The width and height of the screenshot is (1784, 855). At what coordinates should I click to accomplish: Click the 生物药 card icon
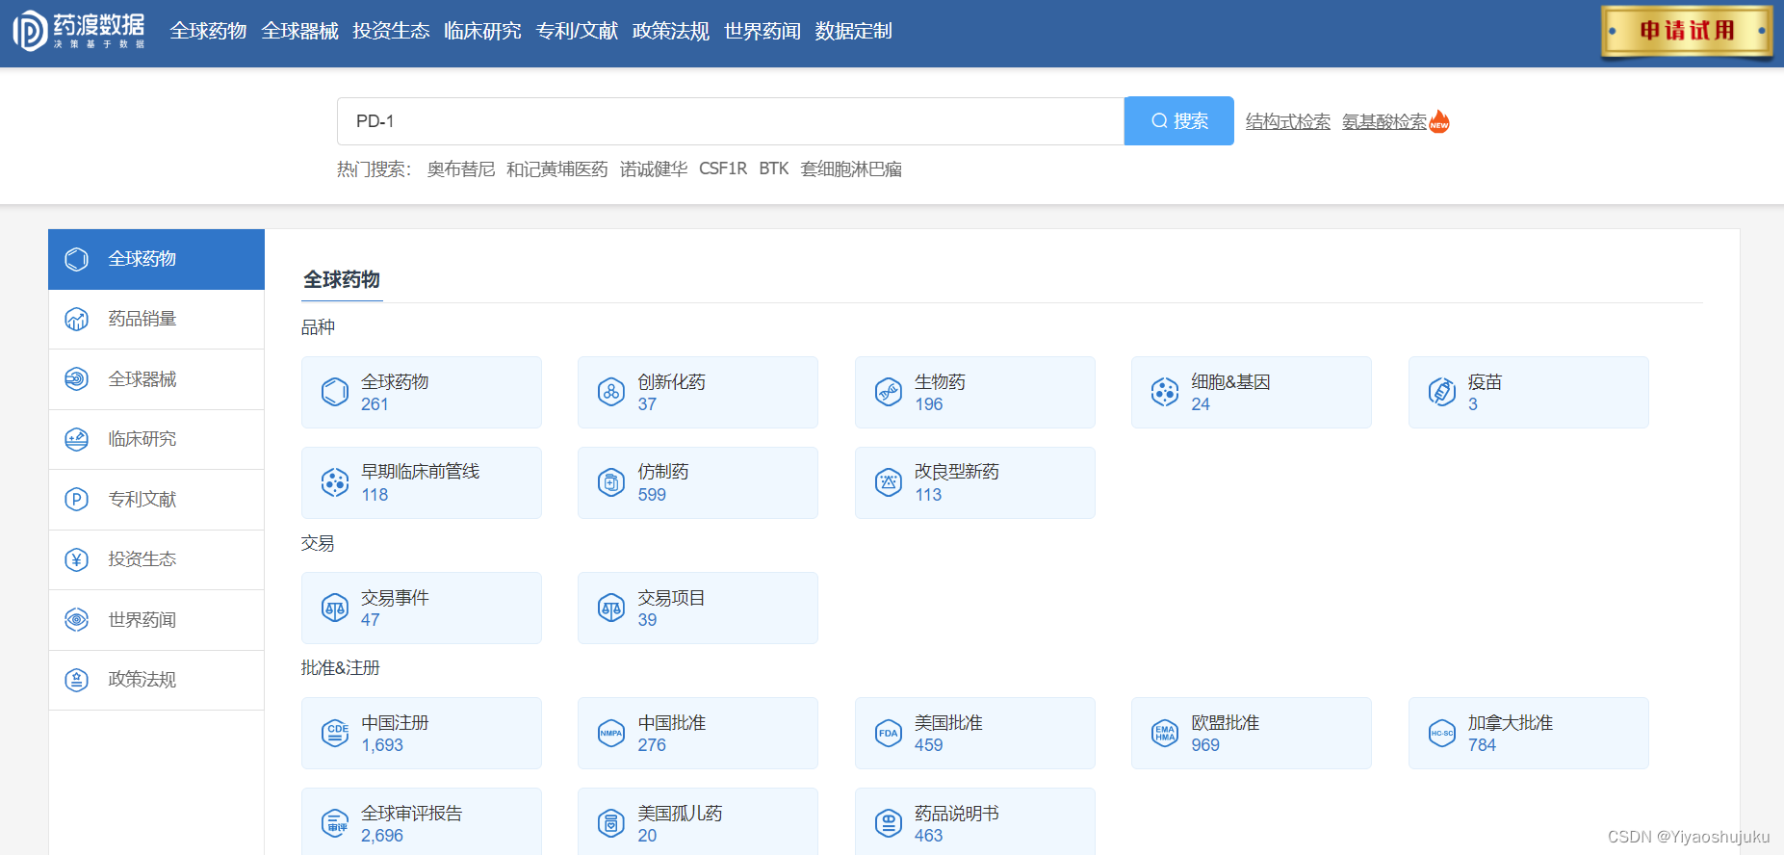tap(889, 392)
